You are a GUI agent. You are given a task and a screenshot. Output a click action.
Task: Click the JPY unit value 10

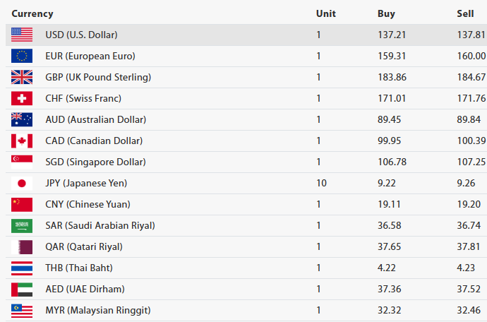click(321, 183)
